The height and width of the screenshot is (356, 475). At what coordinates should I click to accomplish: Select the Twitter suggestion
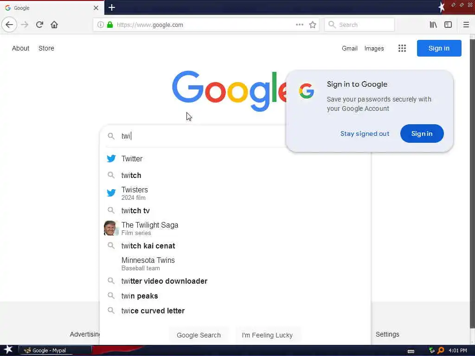(x=235, y=159)
